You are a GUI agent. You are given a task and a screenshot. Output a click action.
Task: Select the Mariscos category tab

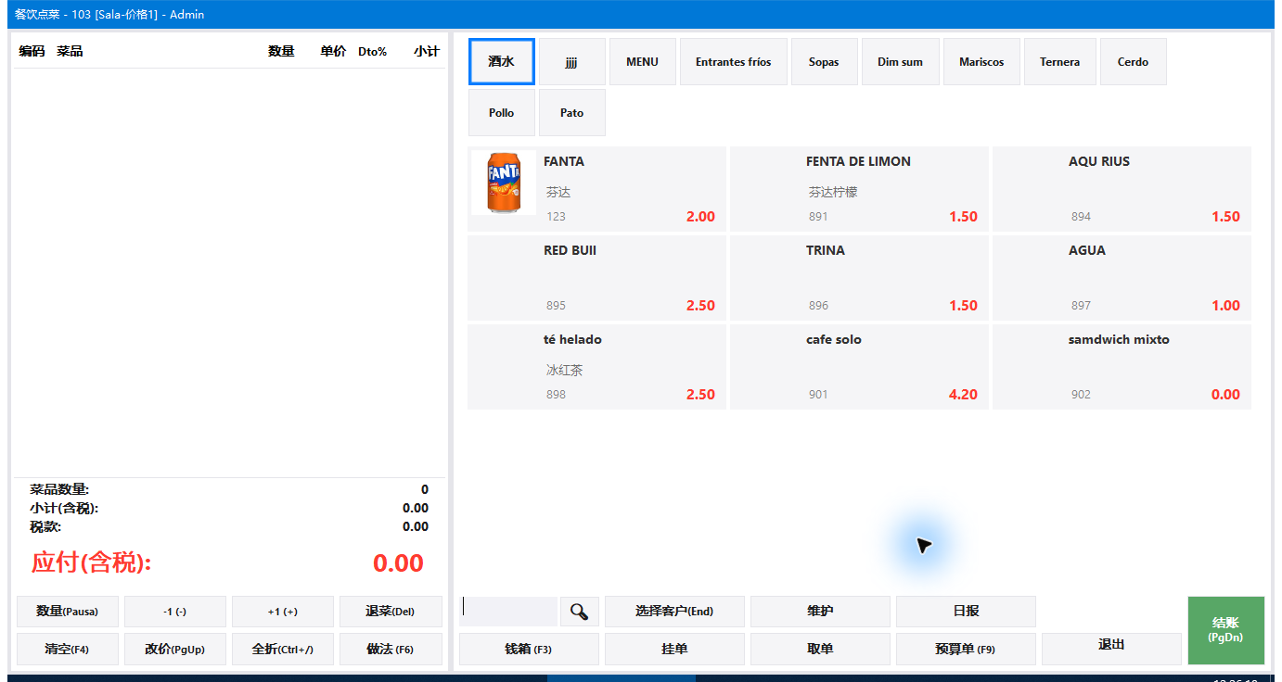click(981, 62)
